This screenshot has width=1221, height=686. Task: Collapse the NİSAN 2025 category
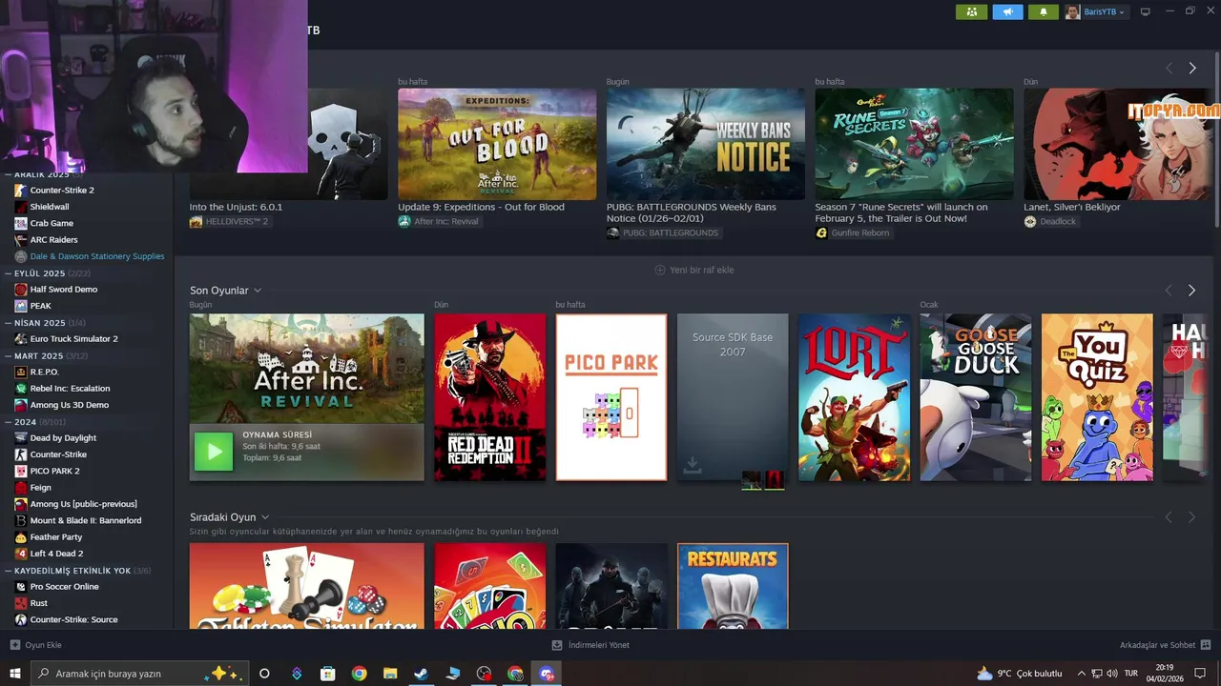9,323
